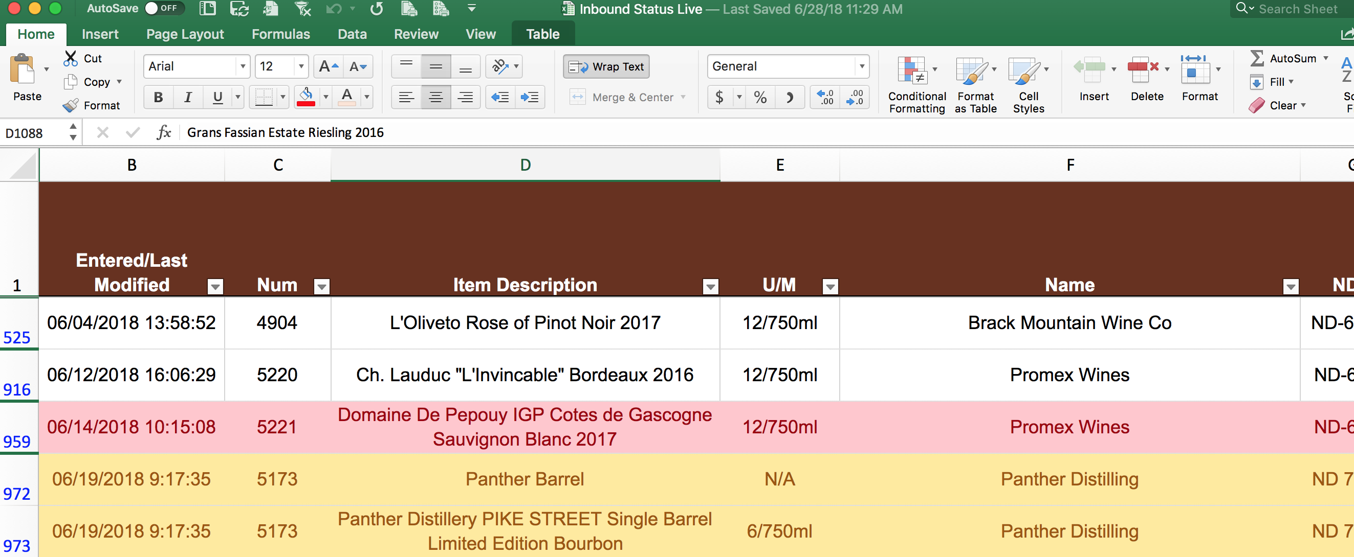Open the Item Description filter dropdown

tap(710, 286)
